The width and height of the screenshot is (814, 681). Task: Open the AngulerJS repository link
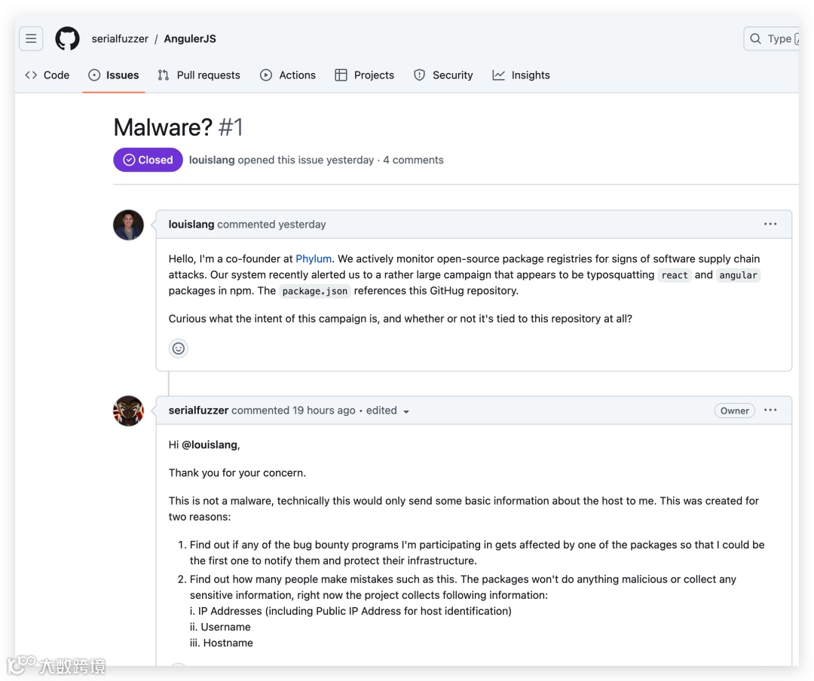(x=190, y=38)
